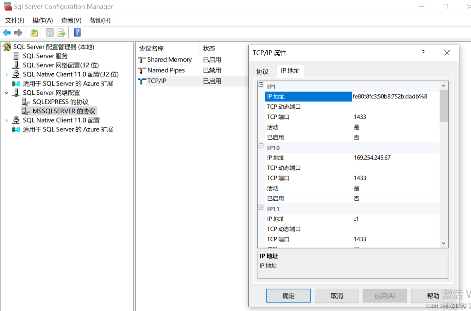471x311 pixels.
Task: Click the application icon in title bar
Action: 8,6
